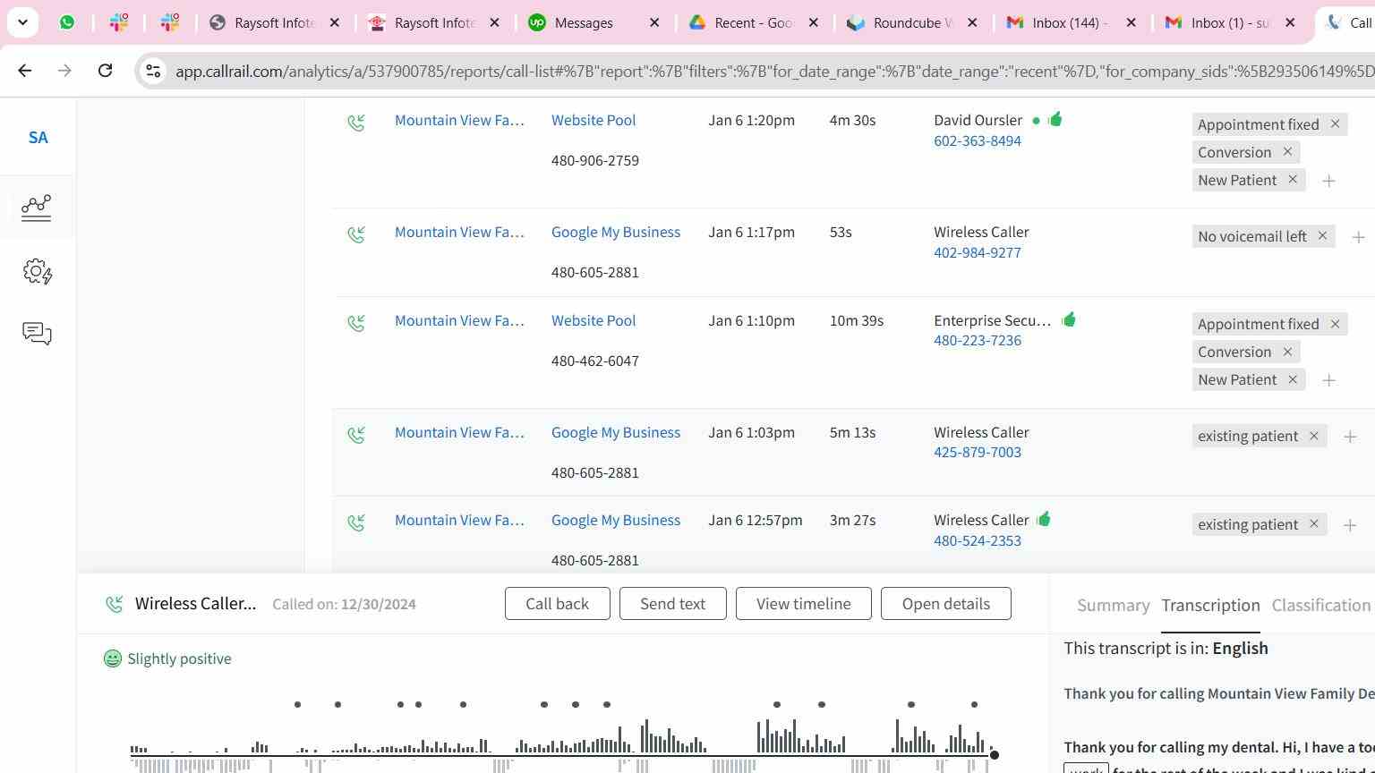Viewport: 1375px width, 773px height.
Task: Open the Analytics chart icon in sidebar
Action: [37, 208]
